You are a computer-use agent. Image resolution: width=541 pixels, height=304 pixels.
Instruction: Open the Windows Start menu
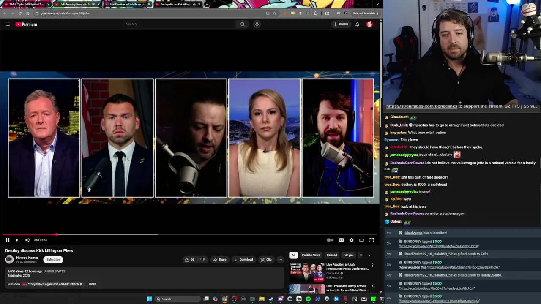(x=149, y=299)
